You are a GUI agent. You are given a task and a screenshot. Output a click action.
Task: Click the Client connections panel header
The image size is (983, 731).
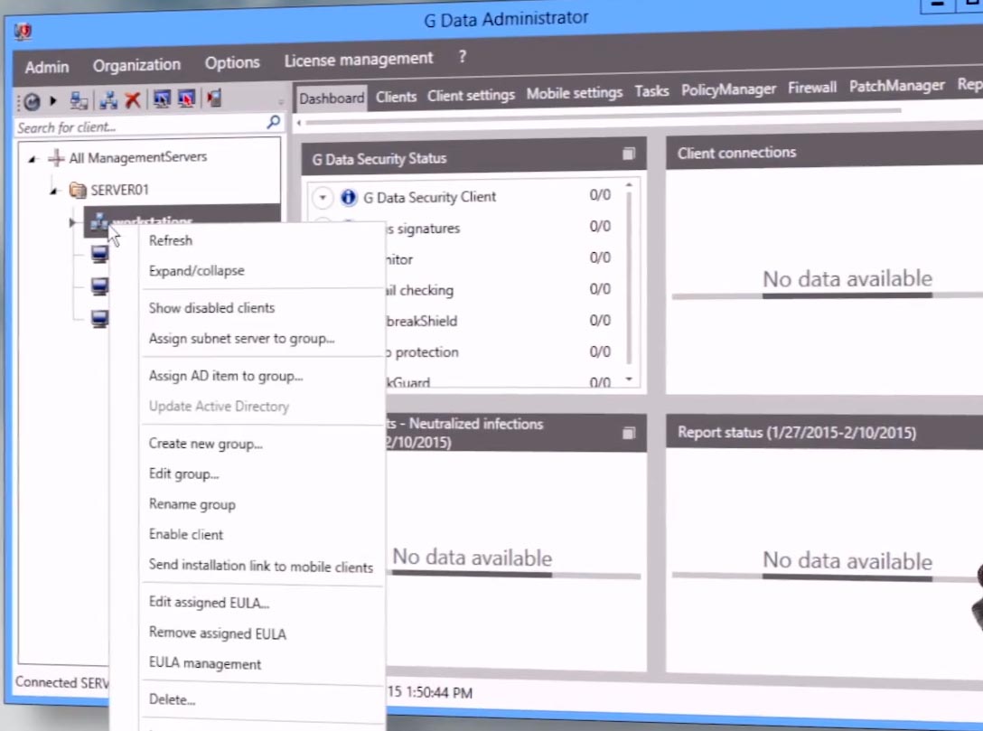824,150
